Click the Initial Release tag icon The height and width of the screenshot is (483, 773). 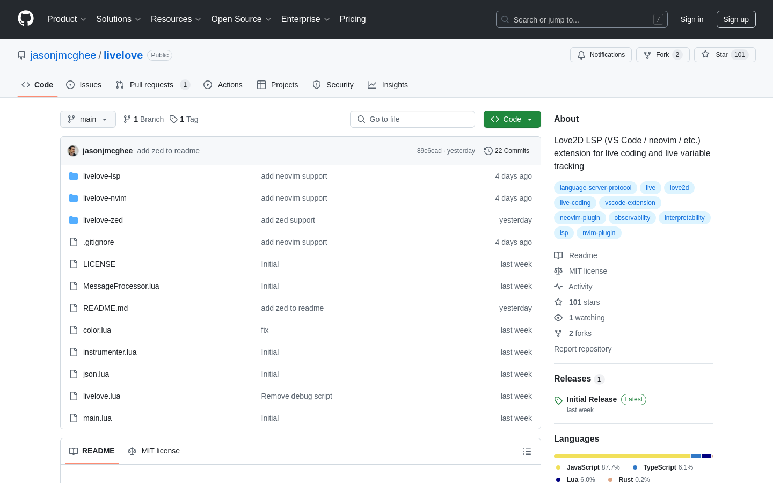[558, 400]
